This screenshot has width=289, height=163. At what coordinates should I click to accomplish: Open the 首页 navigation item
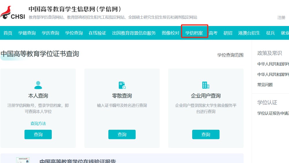tap(8, 33)
